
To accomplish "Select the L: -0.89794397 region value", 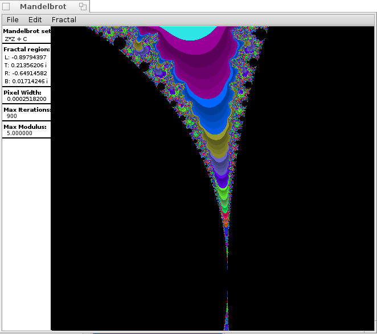I will [x=25, y=58].
